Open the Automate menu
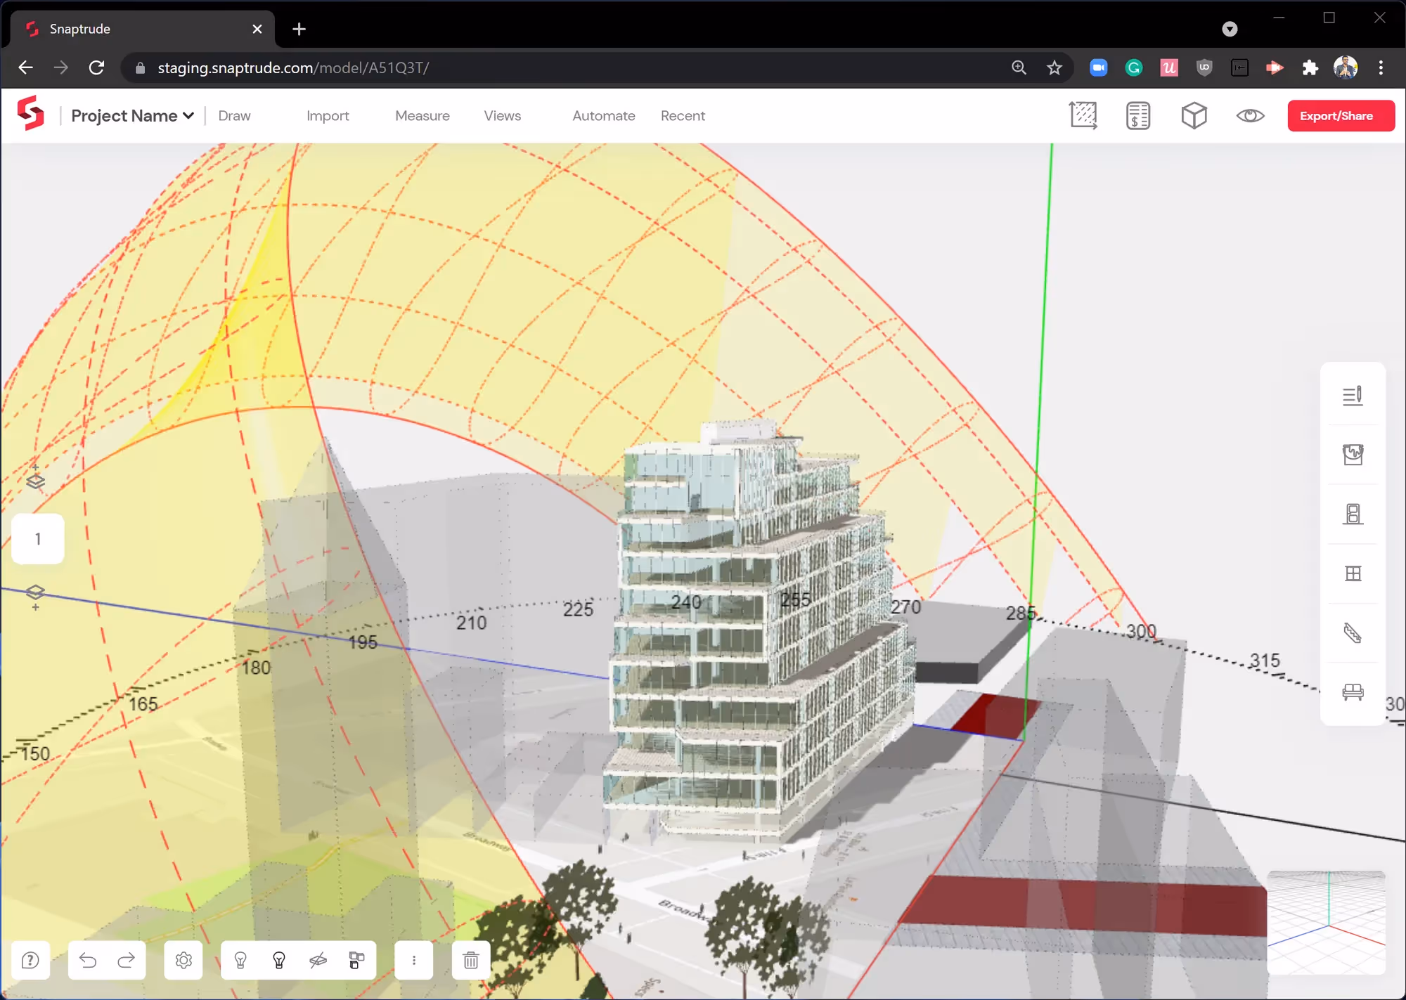The image size is (1406, 1000). [x=603, y=116]
